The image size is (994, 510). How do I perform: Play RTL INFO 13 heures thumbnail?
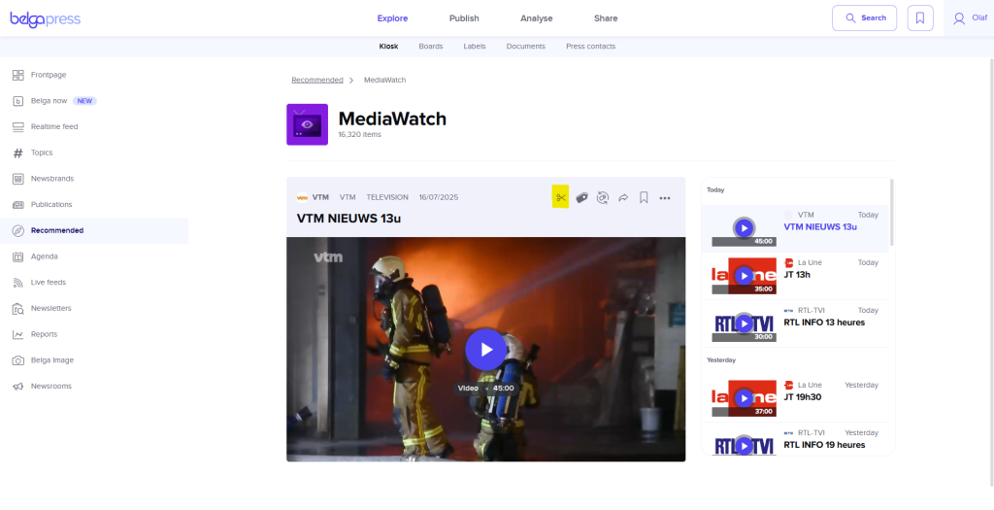(745, 323)
